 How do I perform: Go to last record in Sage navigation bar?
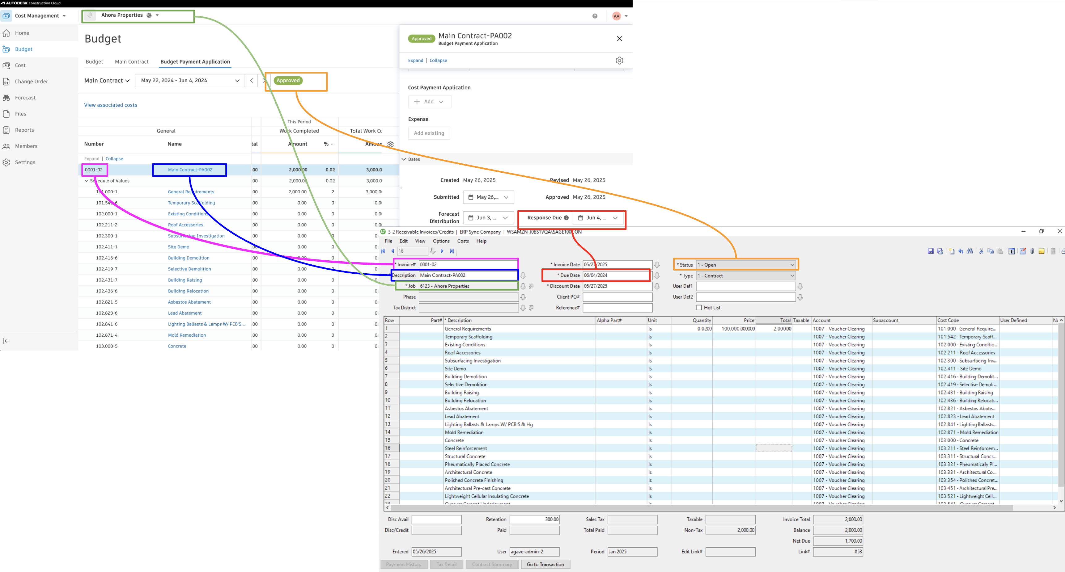coord(452,251)
